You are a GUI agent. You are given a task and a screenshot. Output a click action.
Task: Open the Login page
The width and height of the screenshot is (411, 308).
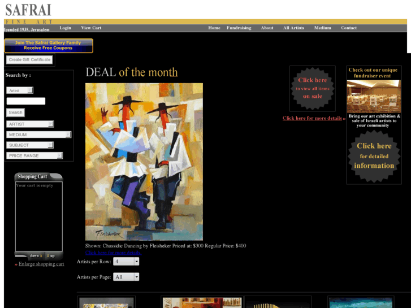[x=65, y=28]
